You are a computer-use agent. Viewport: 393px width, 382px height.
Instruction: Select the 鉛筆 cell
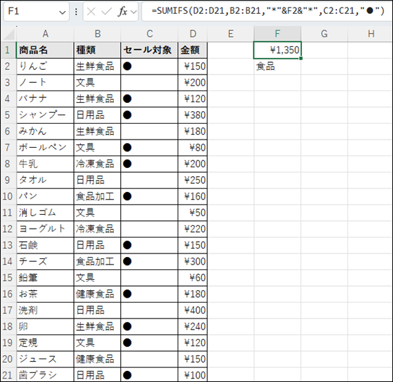click(x=45, y=278)
